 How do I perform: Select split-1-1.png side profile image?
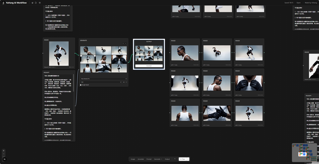click(x=185, y=53)
